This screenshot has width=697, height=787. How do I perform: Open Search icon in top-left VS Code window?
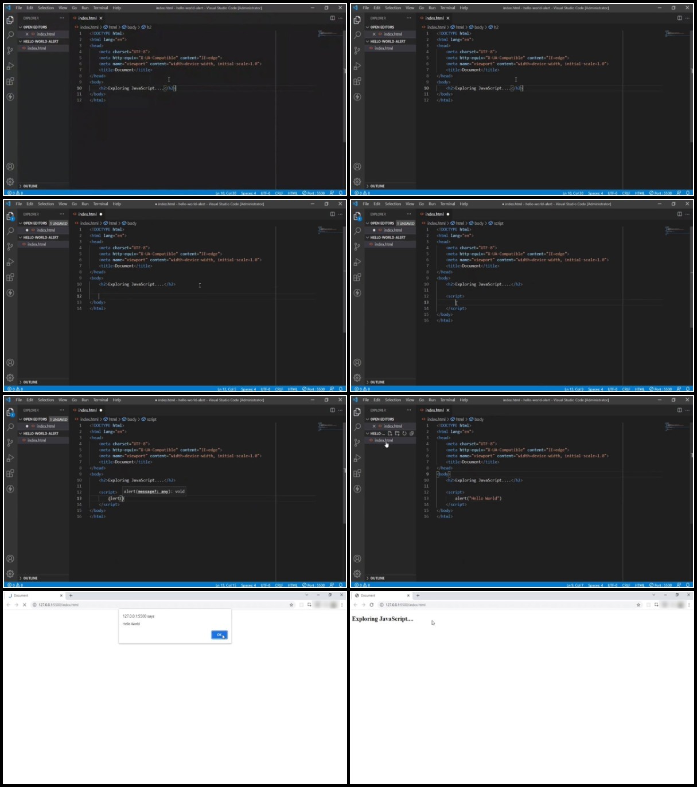pyautogui.click(x=10, y=35)
